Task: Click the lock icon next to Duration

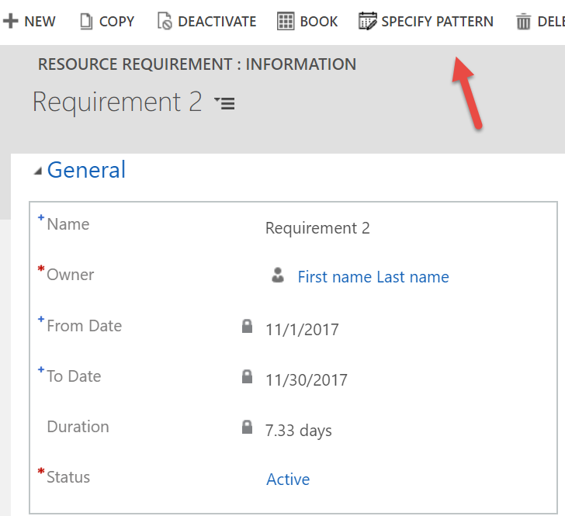Action: tap(248, 428)
